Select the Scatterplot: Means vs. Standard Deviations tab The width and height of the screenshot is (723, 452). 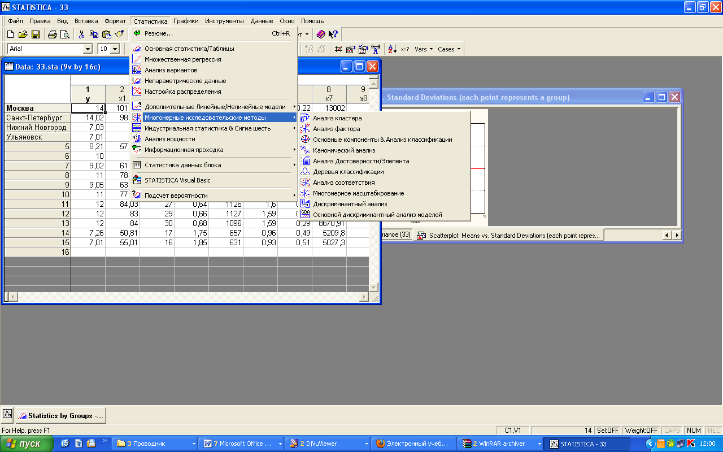click(x=509, y=235)
